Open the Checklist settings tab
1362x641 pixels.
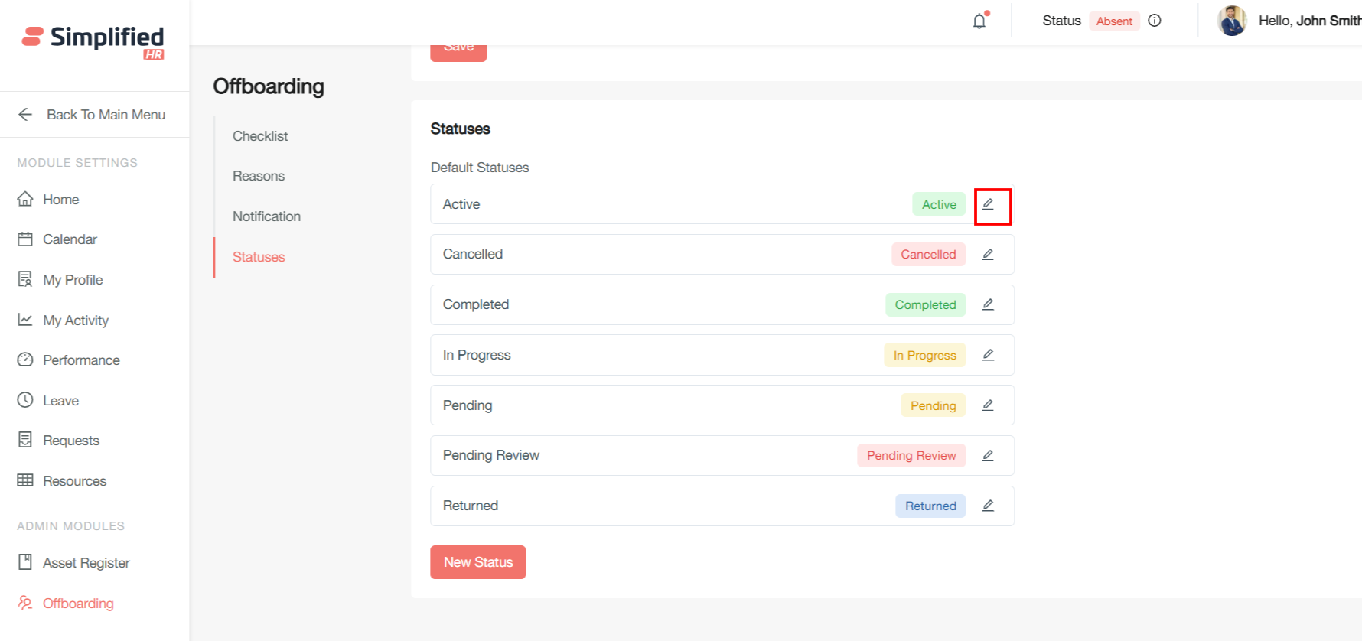click(260, 136)
